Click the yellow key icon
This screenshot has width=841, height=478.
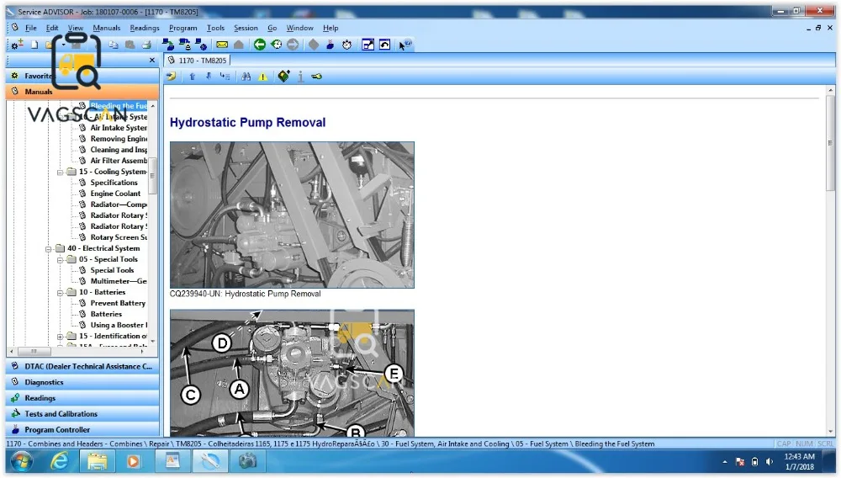[316, 77]
